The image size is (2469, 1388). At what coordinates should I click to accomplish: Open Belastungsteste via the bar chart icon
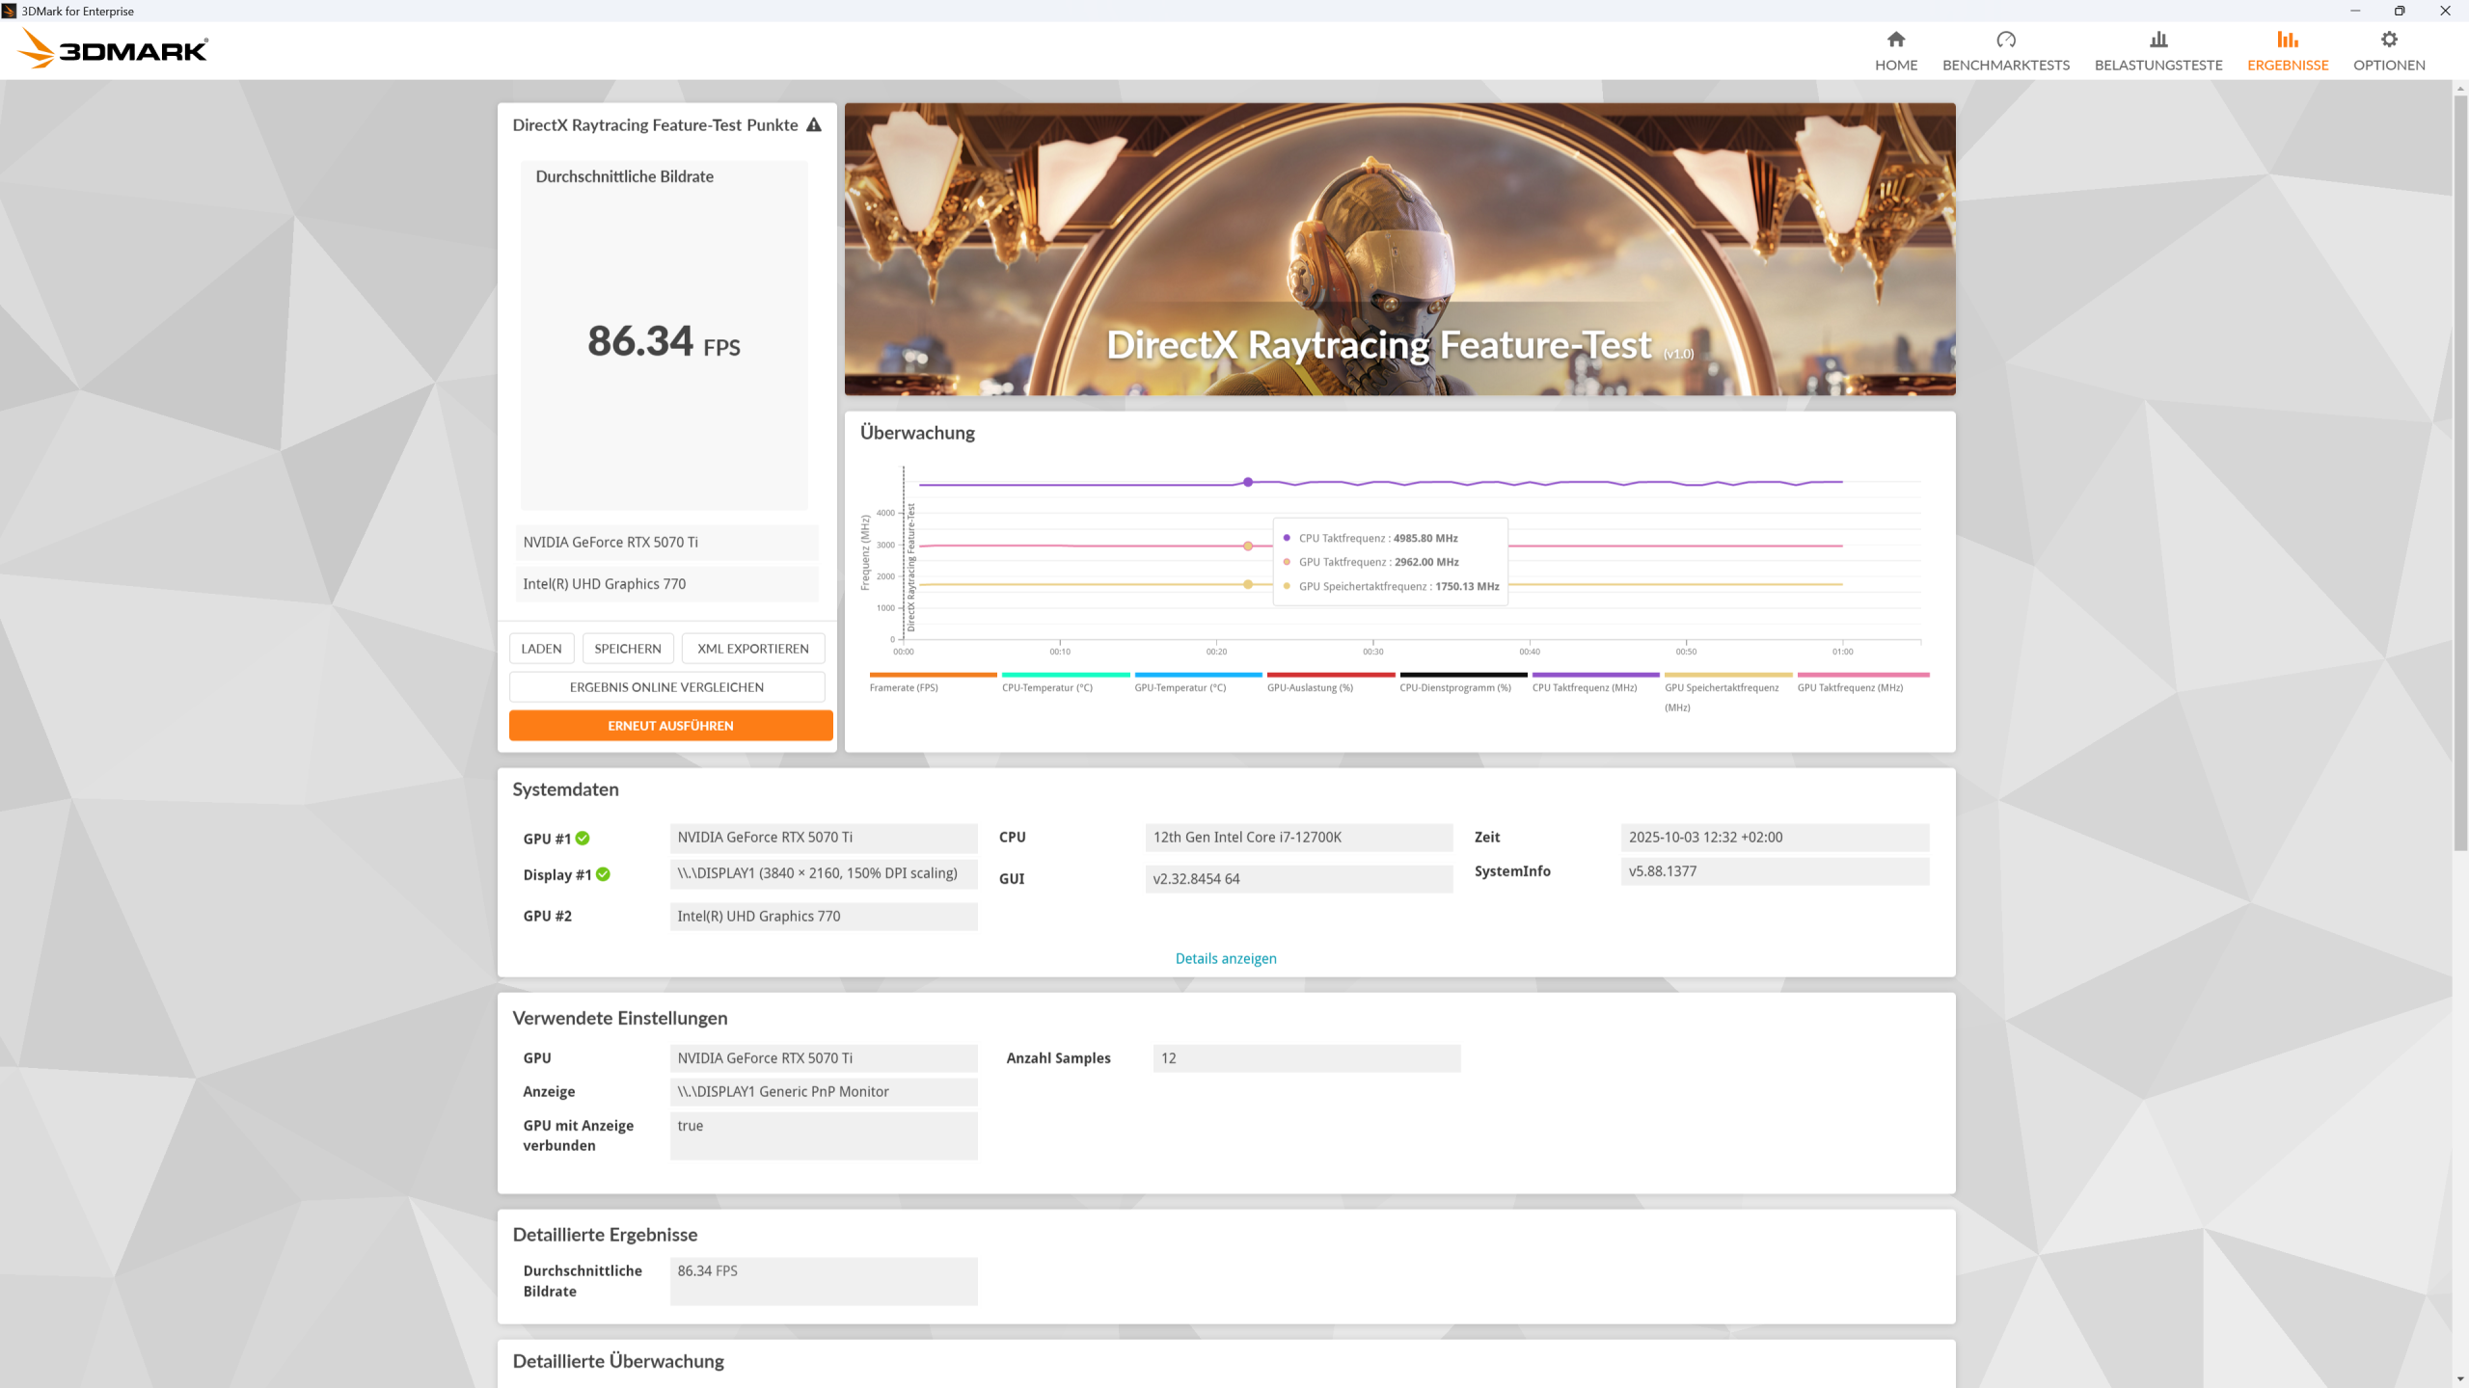click(x=2157, y=40)
